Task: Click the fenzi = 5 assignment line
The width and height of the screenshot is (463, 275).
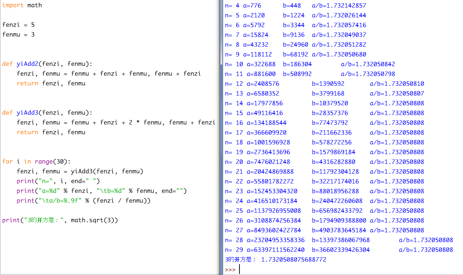Action: click(x=18, y=25)
